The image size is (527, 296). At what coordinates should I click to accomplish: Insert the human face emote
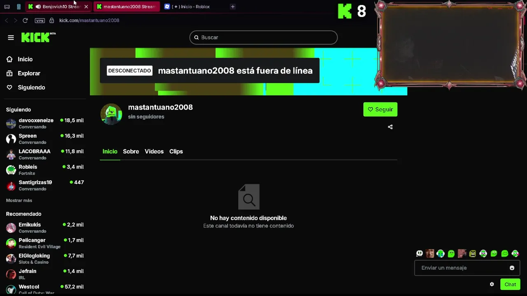click(x=430, y=254)
